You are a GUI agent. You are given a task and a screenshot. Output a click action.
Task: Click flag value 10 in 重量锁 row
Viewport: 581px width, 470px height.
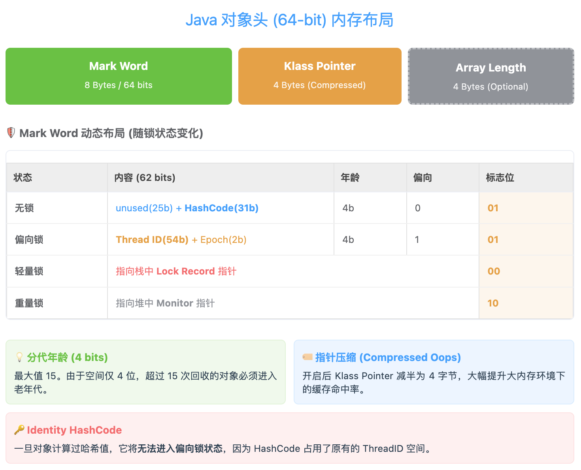pos(493,303)
